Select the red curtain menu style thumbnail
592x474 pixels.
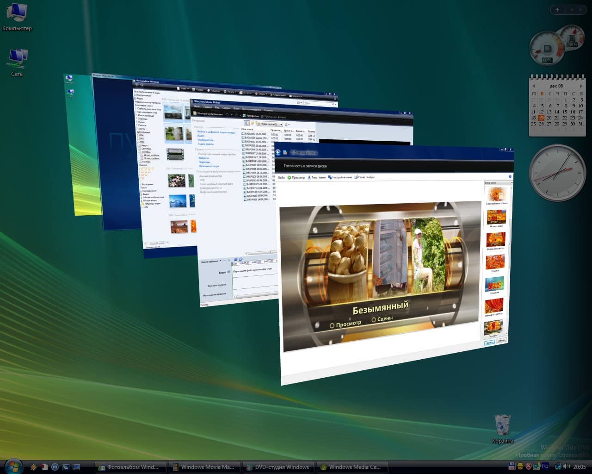click(x=493, y=306)
